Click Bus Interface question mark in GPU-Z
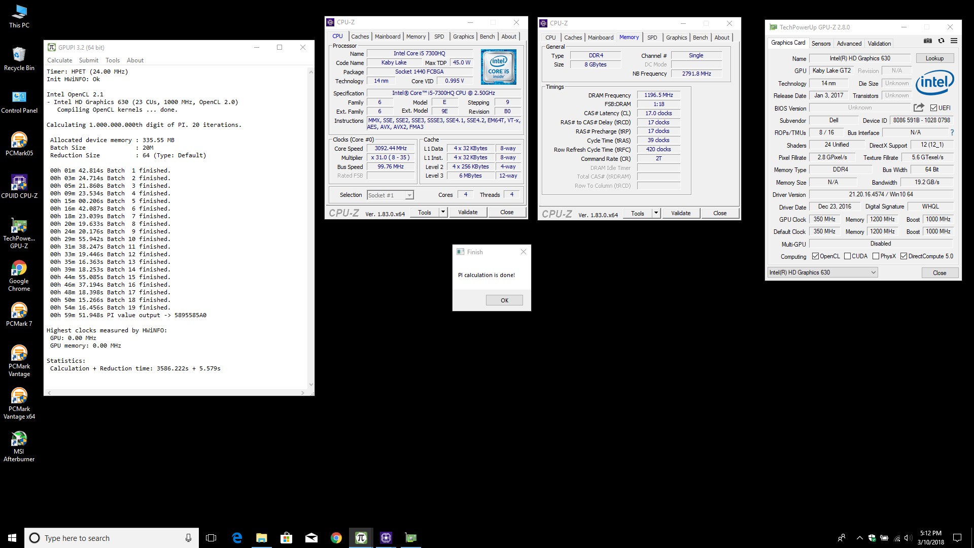The image size is (974, 548). [x=952, y=132]
